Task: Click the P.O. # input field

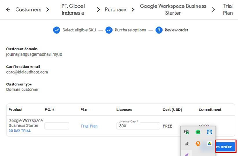Action: coord(57,126)
